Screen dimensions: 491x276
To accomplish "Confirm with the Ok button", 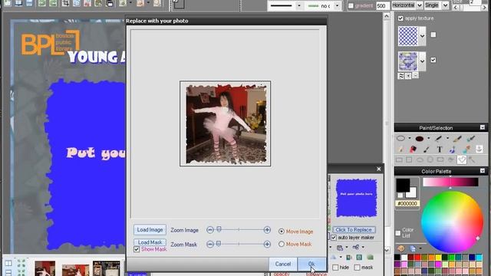I will point(311,264).
